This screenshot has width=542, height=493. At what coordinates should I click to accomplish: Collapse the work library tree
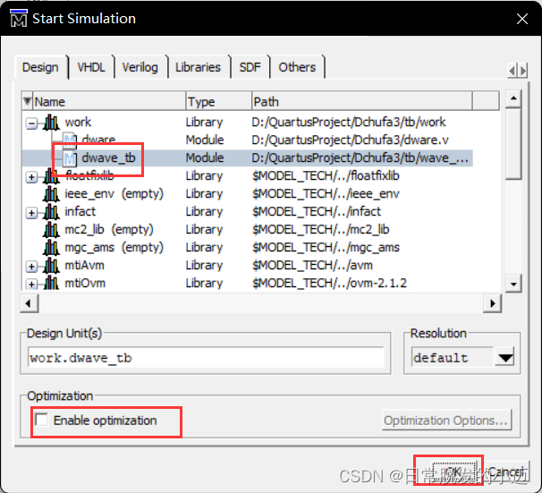pyautogui.click(x=31, y=123)
